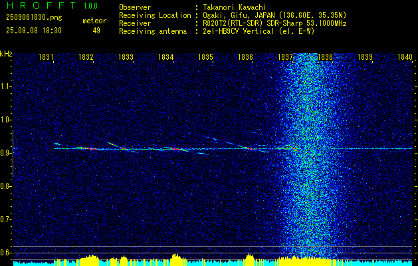This screenshot has width=418, height=266.
Task: Click the 1840 time axis marker
Action: pos(405,57)
